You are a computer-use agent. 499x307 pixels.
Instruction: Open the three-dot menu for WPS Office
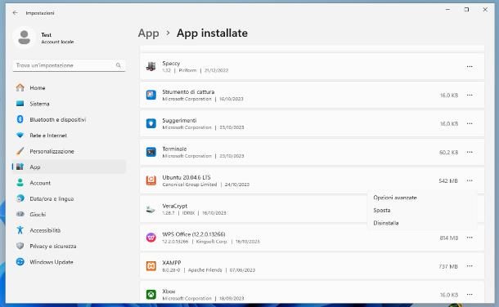[470, 238]
